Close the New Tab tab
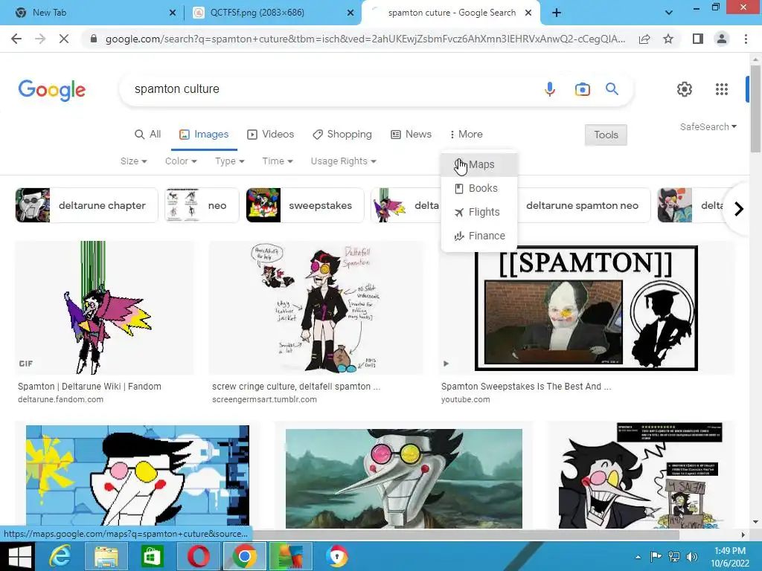Screen dimensions: 762x571 pos(173,13)
